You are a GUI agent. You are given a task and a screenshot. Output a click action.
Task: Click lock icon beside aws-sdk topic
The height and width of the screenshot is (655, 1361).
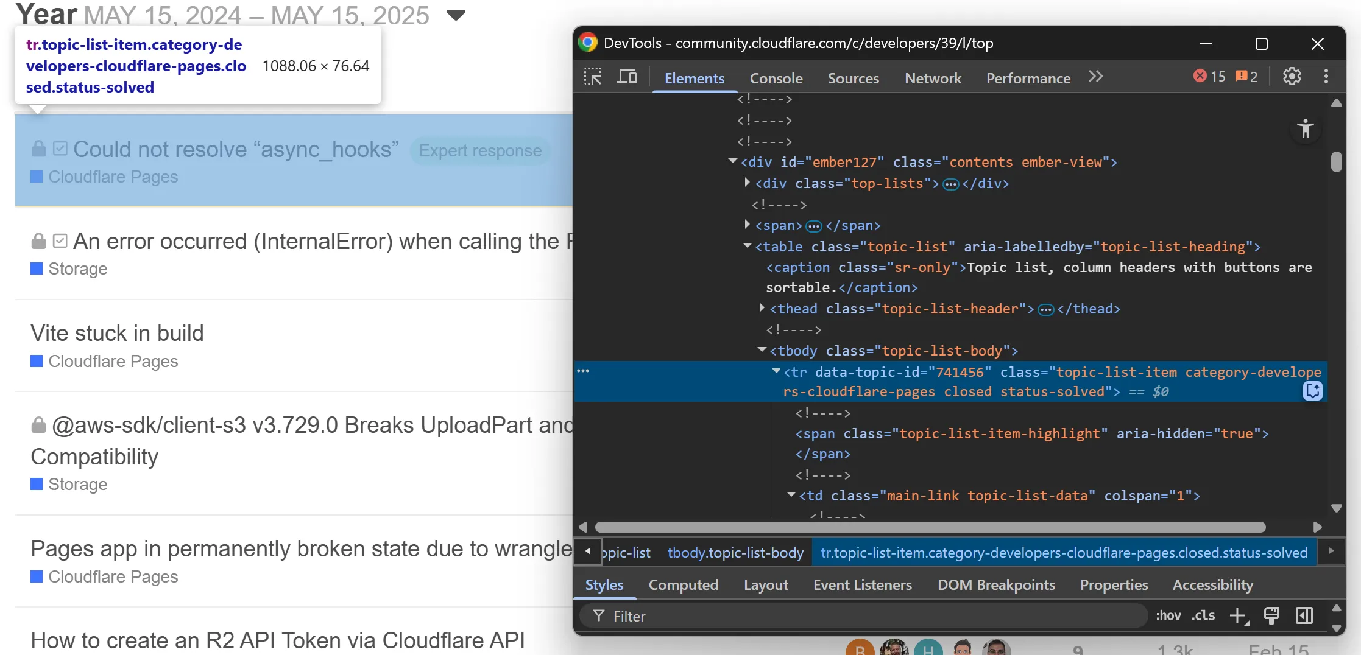tap(39, 424)
